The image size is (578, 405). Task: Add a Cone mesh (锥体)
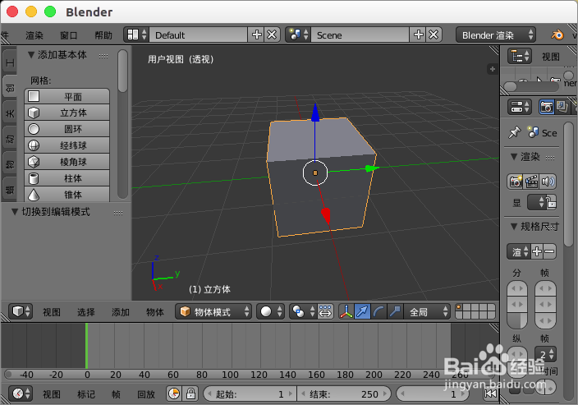[x=67, y=194]
